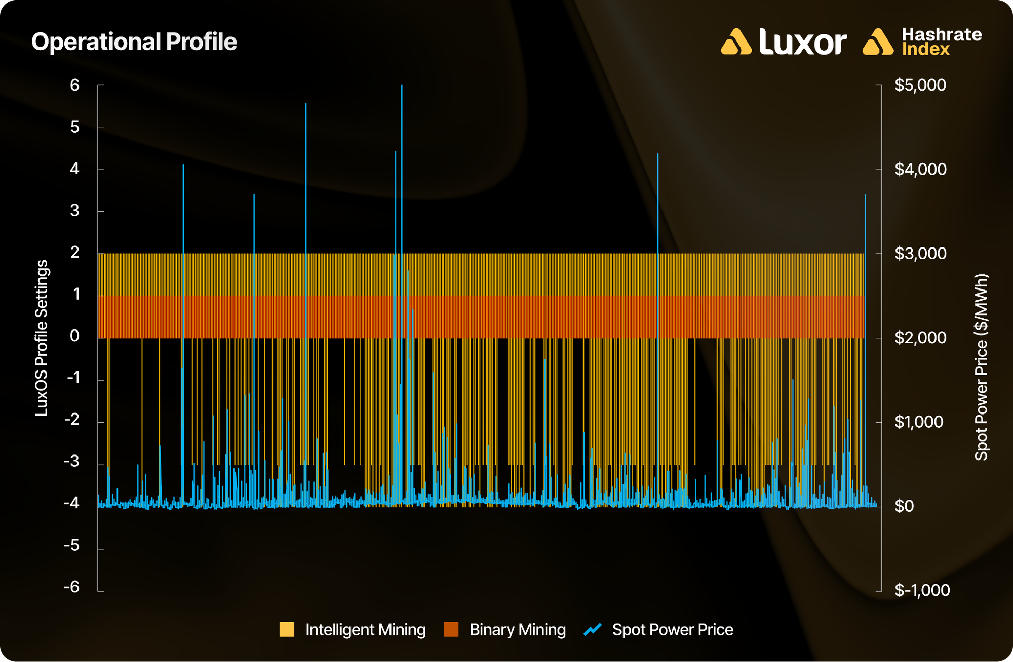This screenshot has width=1013, height=662.
Task: Click the $3,000 right axis label
Action: click(920, 253)
